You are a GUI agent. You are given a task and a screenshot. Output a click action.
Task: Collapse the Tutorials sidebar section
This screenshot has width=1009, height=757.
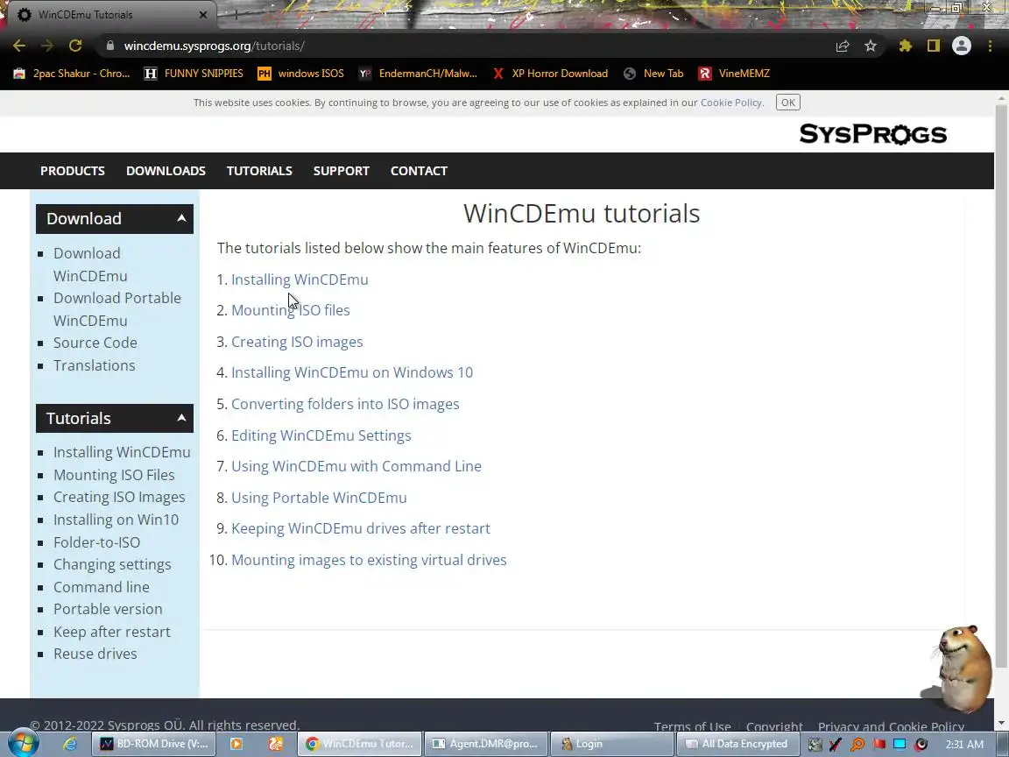click(181, 418)
